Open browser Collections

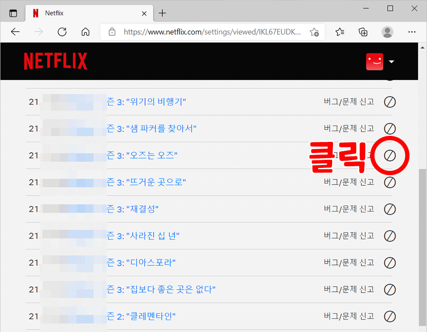pos(363,32)
